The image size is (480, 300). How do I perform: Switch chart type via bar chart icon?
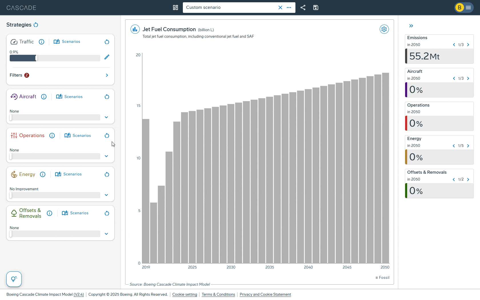[135, 29]
